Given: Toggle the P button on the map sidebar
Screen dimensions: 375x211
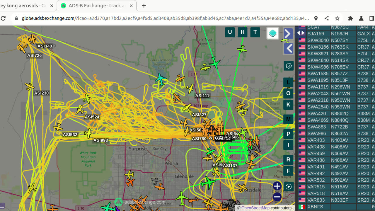Looking at the screenshot, I should pos(288,134).
